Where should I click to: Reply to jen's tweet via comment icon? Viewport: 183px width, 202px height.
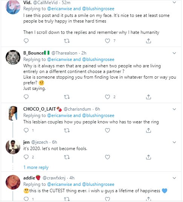pos(26,157)
